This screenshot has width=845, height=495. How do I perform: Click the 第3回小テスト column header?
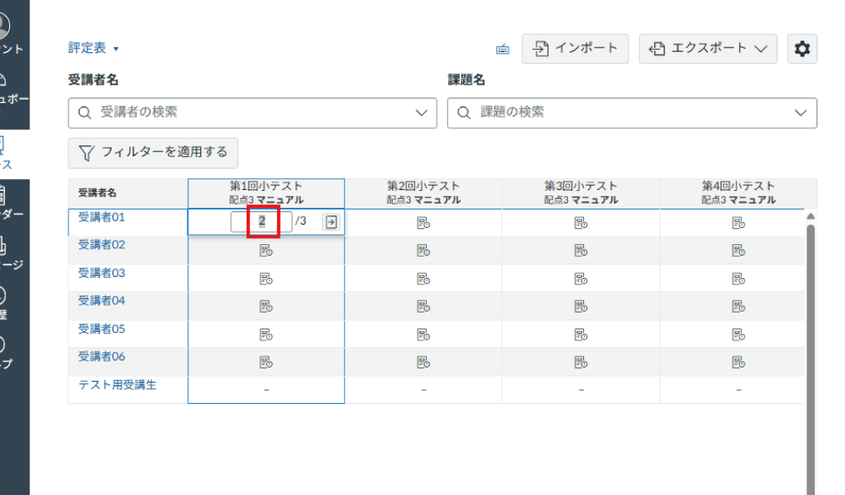click(x=581, y=192)
